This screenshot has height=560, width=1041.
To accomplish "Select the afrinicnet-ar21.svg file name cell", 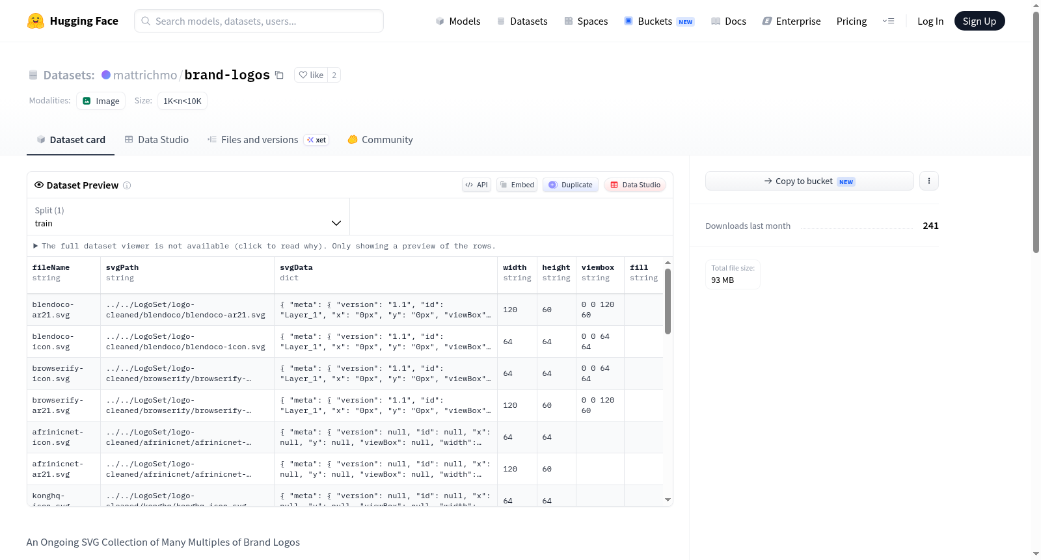I will click(64, 469).
